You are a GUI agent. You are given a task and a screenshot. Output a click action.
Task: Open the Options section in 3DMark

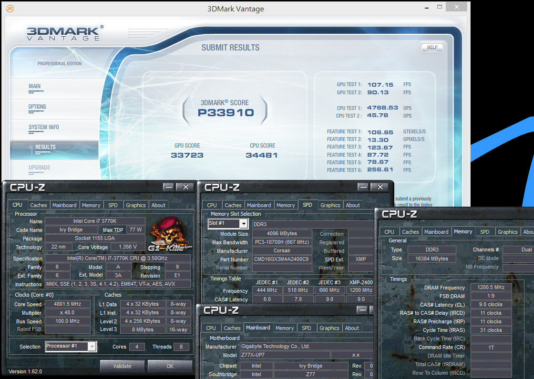(37, 107)
